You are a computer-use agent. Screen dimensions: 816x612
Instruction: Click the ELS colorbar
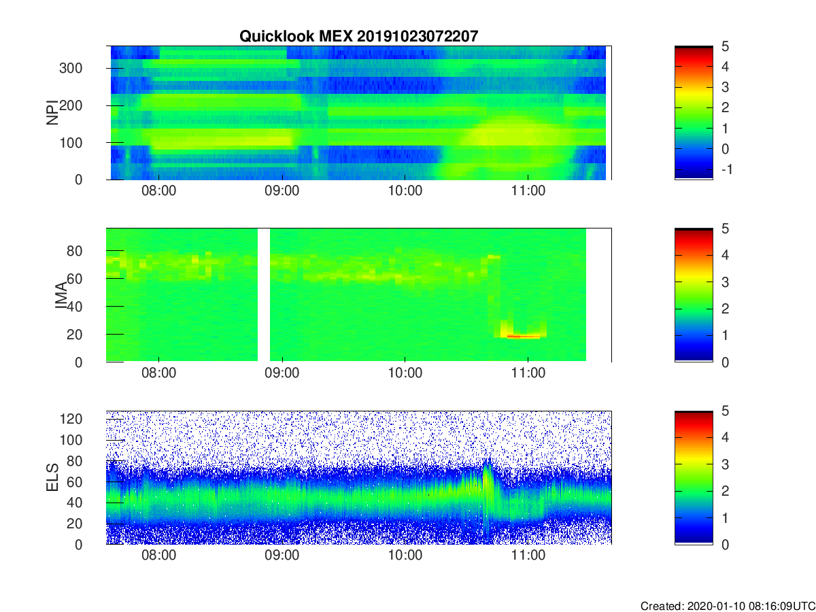pyautogui.click(x=694, y=477)
